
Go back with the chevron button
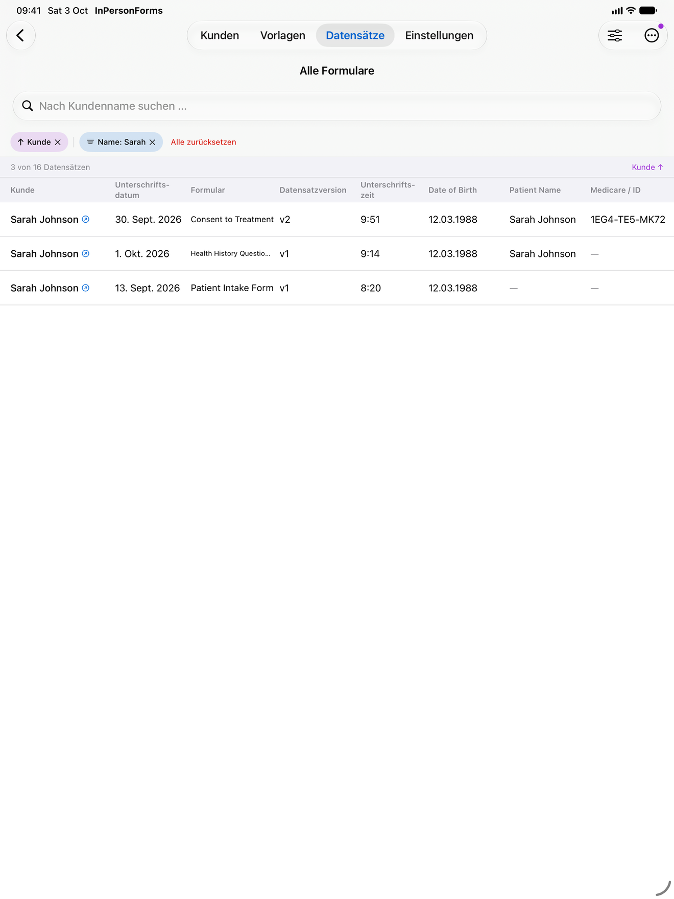(x=20, y=35)
